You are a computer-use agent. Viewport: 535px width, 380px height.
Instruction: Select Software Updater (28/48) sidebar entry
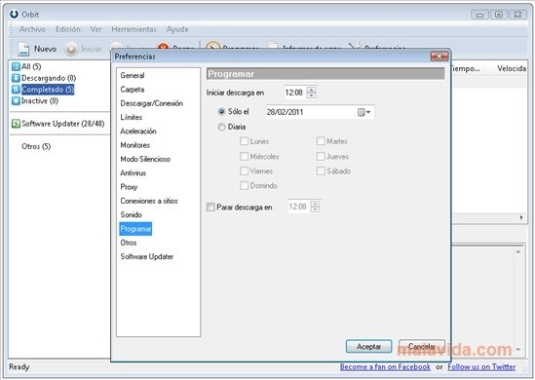point(63,124)
